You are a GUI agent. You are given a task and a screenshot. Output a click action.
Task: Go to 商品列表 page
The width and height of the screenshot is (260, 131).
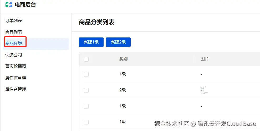(14, 32)
